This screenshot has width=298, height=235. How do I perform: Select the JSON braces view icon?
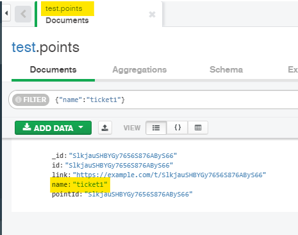point(178,128)
